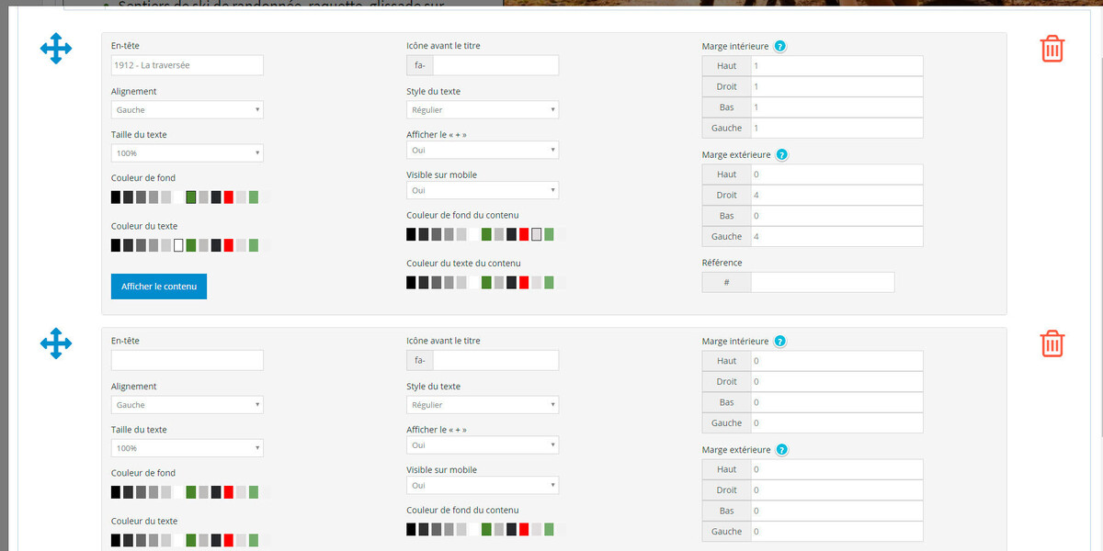Edit Marge extérieure Haut value in 1912 block

coord(836,174)
